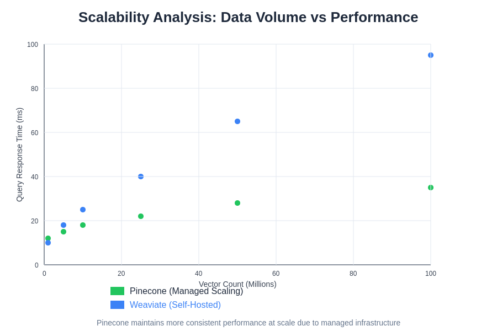
Task: Click green Pinecone point at 5 million vectors
Action: (64, 232)
